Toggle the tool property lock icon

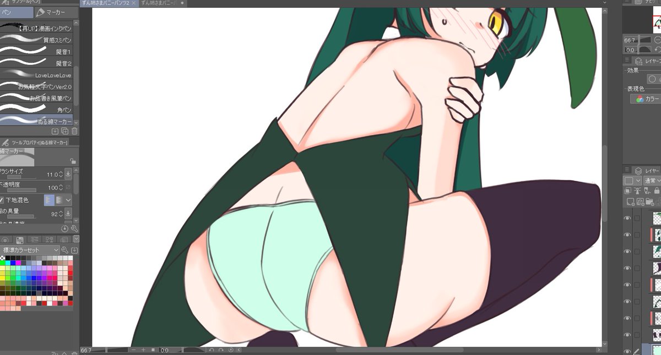(73, 161)
